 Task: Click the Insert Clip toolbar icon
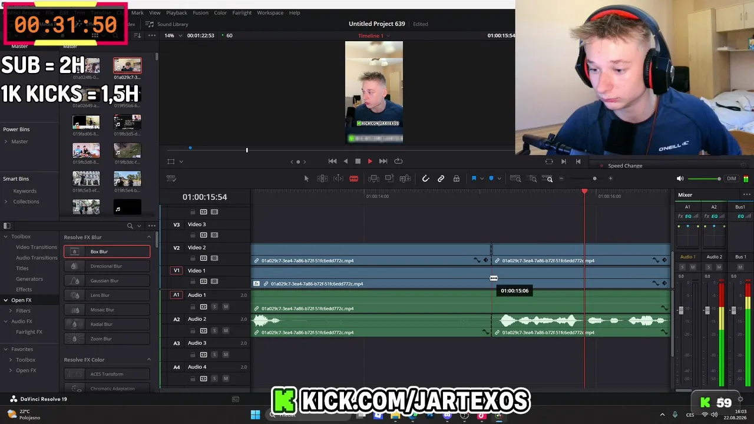pyautogui.click(x=373, y=178)
